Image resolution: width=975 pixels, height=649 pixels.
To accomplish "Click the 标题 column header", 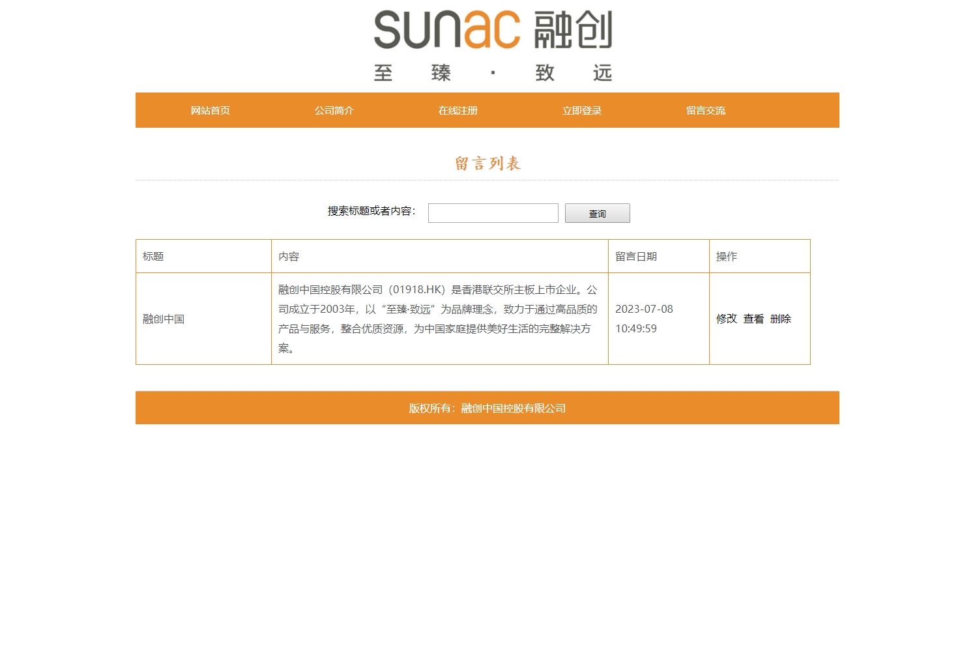I will 203,256.
